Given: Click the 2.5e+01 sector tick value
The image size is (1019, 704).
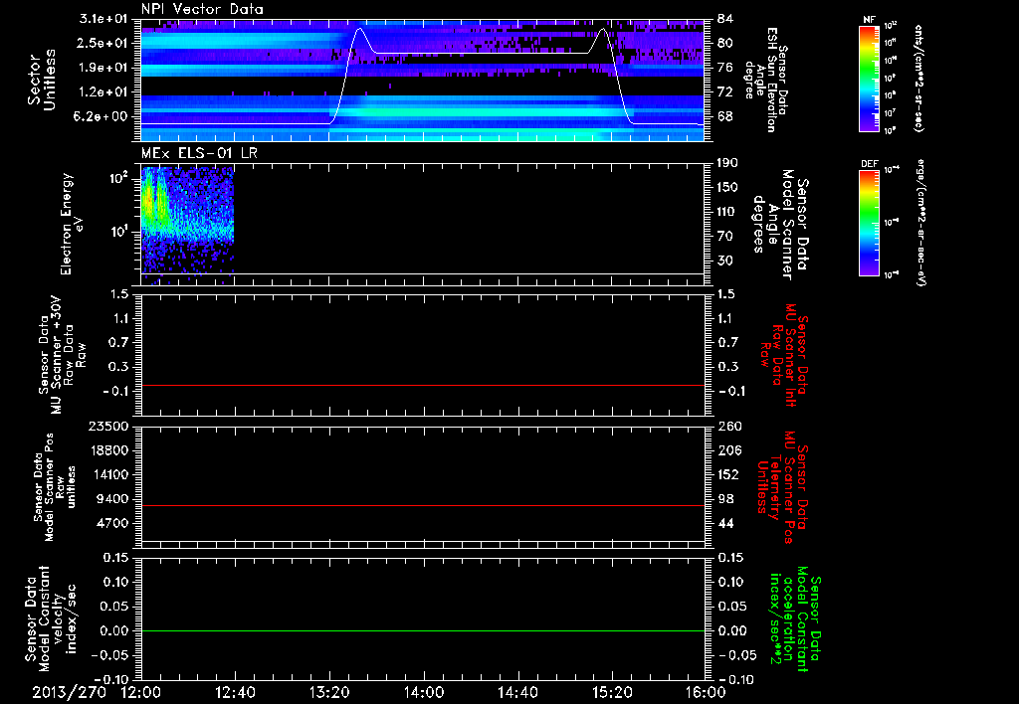Looking at the screenshot, I should pyautogui.click(x=102, y=43).
